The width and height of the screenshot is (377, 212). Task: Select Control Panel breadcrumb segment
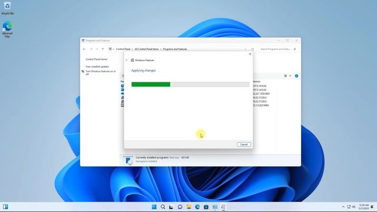[123, 49]
